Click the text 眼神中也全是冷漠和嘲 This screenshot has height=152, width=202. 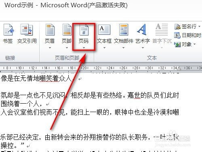click(147, 112)
